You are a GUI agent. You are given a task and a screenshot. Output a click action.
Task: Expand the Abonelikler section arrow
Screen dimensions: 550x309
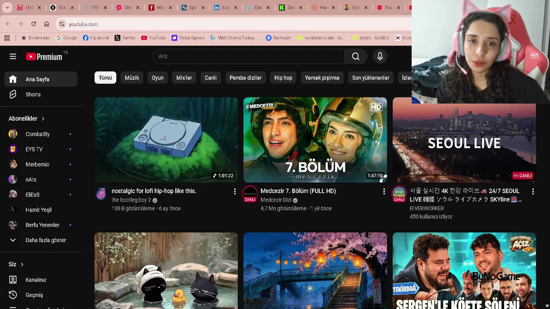point(43,118)
